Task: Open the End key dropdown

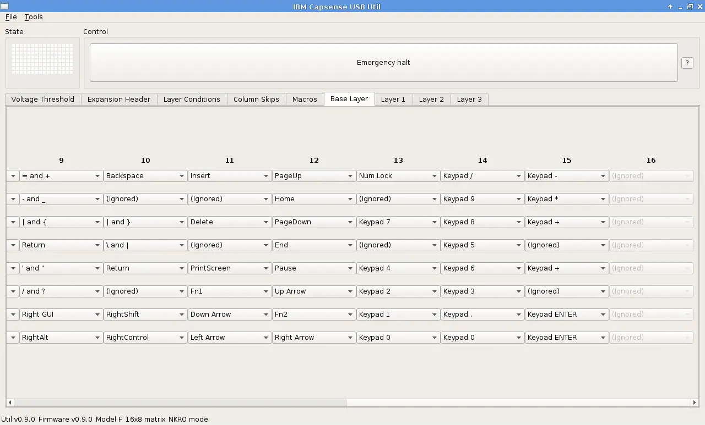Action: pyautogui.click(x=313, y=245)
